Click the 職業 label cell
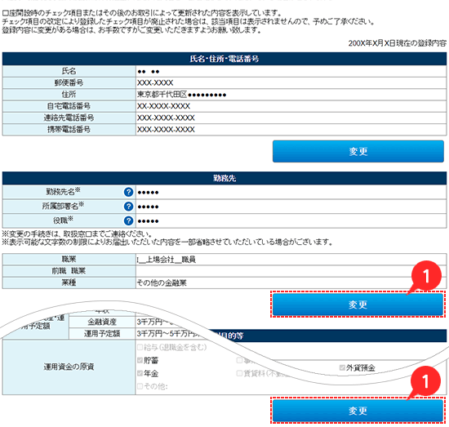 pyautogui.click(x=69, y=259)
